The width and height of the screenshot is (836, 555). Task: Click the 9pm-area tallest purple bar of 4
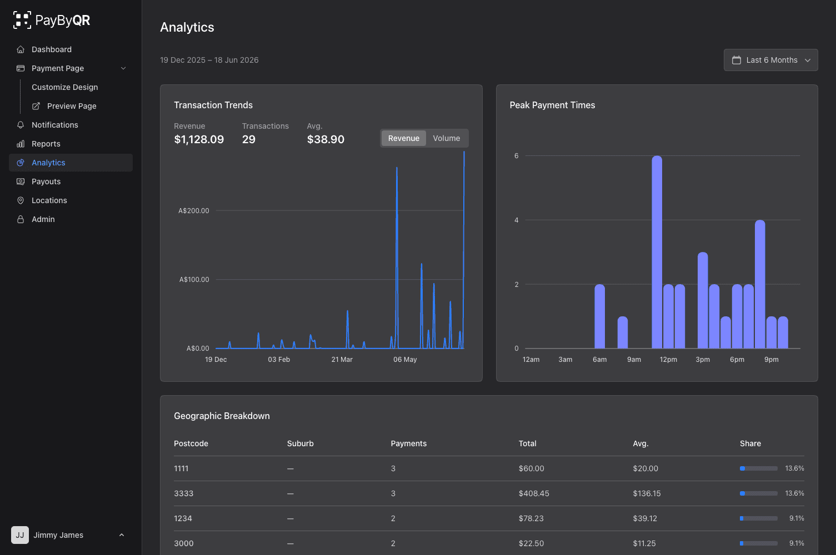(x=760, y=284)
